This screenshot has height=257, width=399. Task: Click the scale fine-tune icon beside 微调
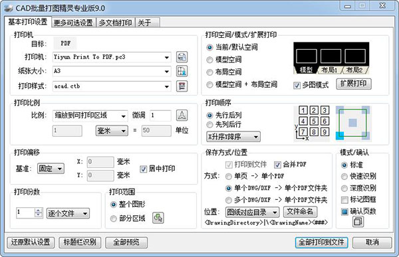182,116
